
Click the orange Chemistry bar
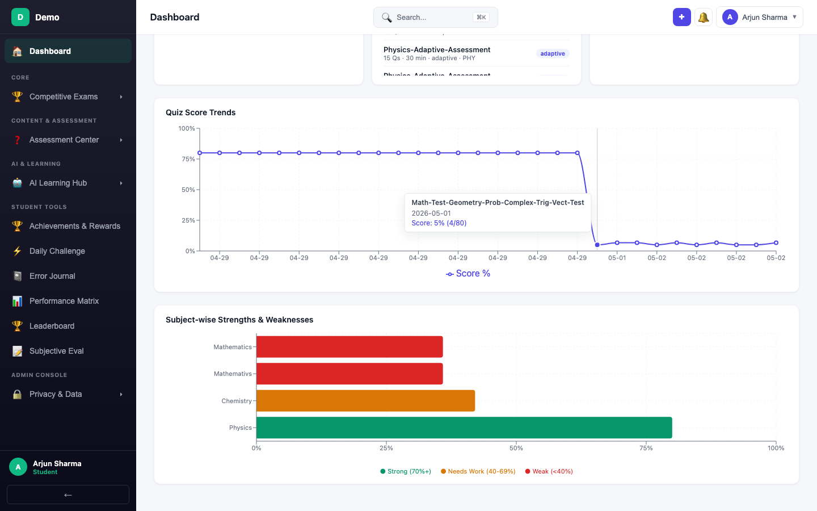365,401
